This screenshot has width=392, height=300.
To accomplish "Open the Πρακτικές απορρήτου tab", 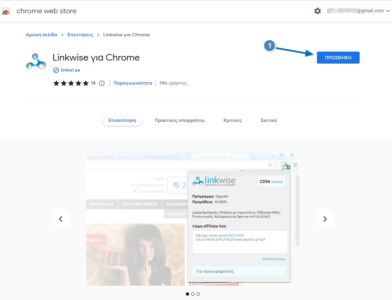I will 179,121.
